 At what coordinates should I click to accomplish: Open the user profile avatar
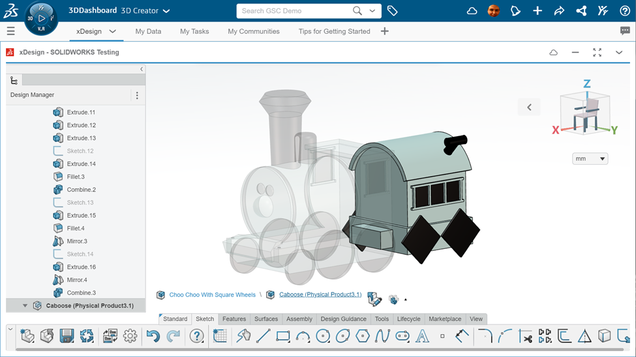pyautogui.click(x=494, y=11)
